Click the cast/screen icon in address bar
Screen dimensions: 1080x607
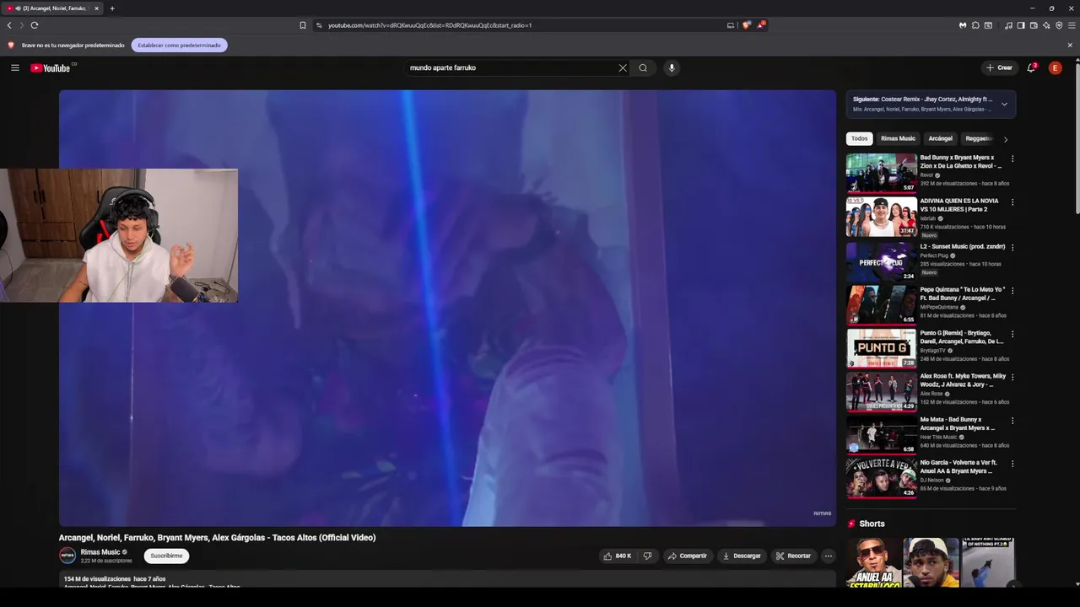tap(731, 25)
